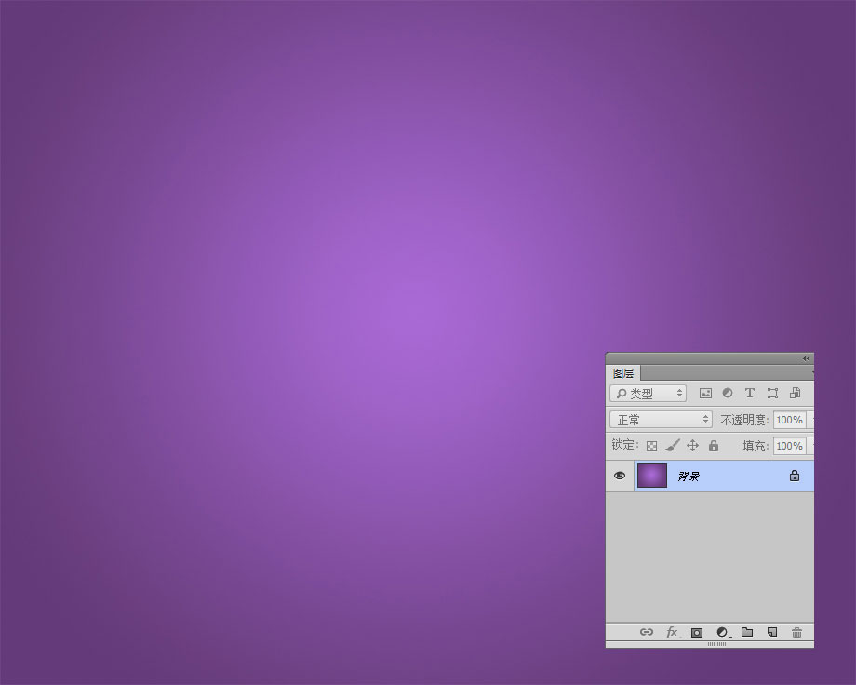The image size is (856, 685).
Task: Switch to the 图层 tab
Action: (623, 373)
